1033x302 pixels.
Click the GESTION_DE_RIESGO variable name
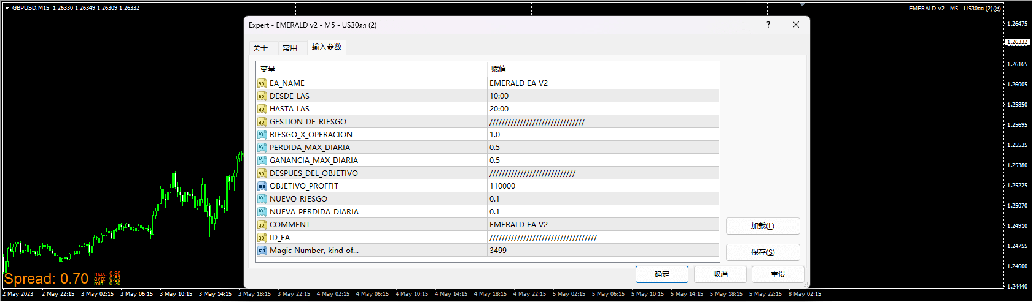(308, 122)
